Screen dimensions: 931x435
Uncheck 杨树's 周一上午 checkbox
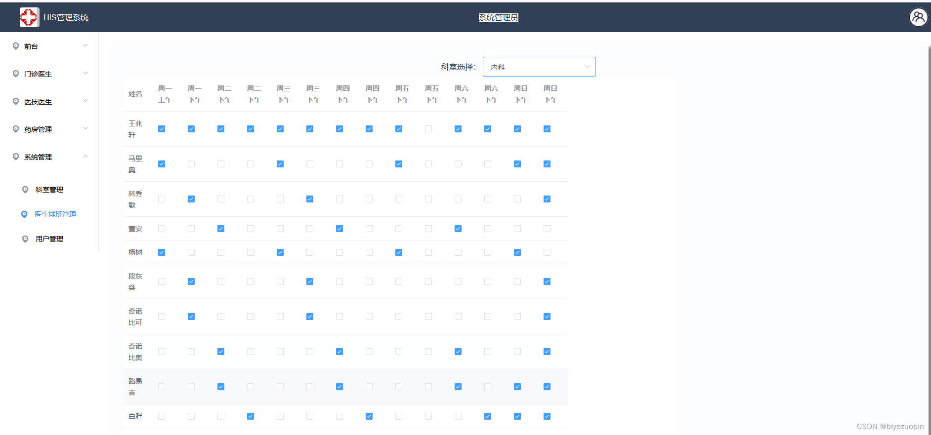coord(162,252)
